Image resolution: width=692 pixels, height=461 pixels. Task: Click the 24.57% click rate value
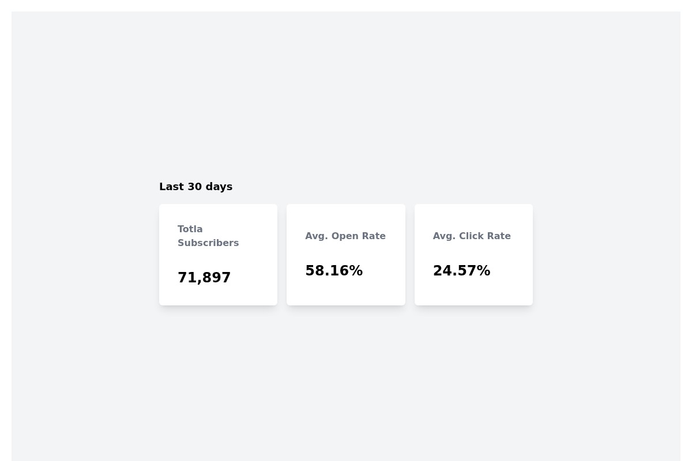461,270
